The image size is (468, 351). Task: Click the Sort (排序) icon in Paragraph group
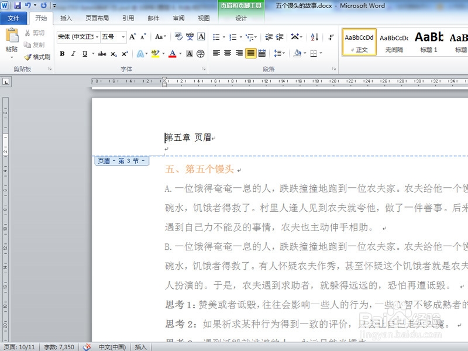coord(315,37)
